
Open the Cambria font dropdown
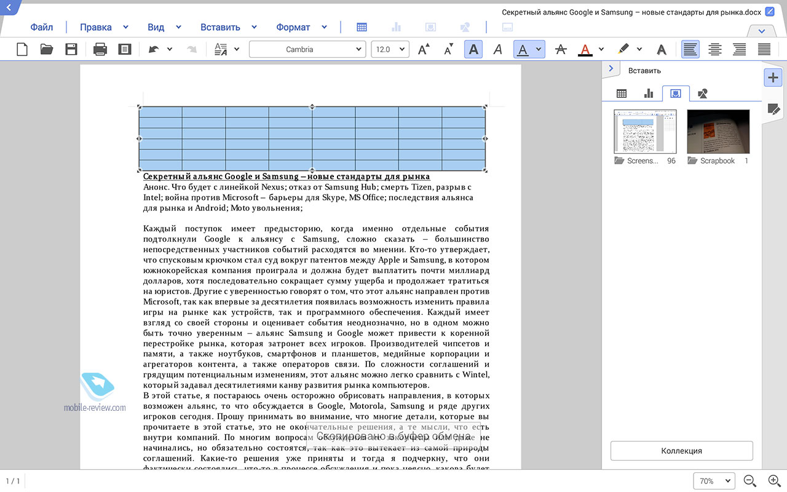tap(307, 50)
